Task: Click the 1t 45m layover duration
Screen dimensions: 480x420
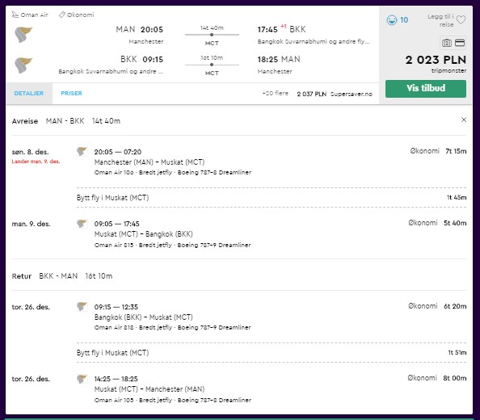Action: click(457, 198)
